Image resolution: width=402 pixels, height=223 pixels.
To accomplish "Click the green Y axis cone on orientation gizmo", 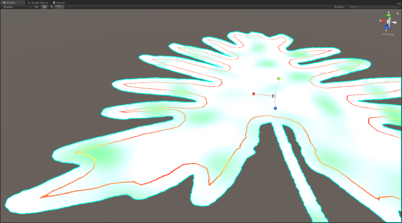I will tap(388, 16).
